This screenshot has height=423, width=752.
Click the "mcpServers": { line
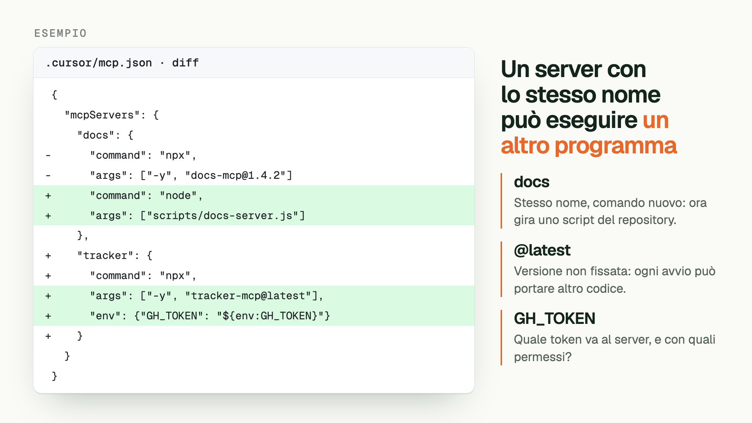254,115
